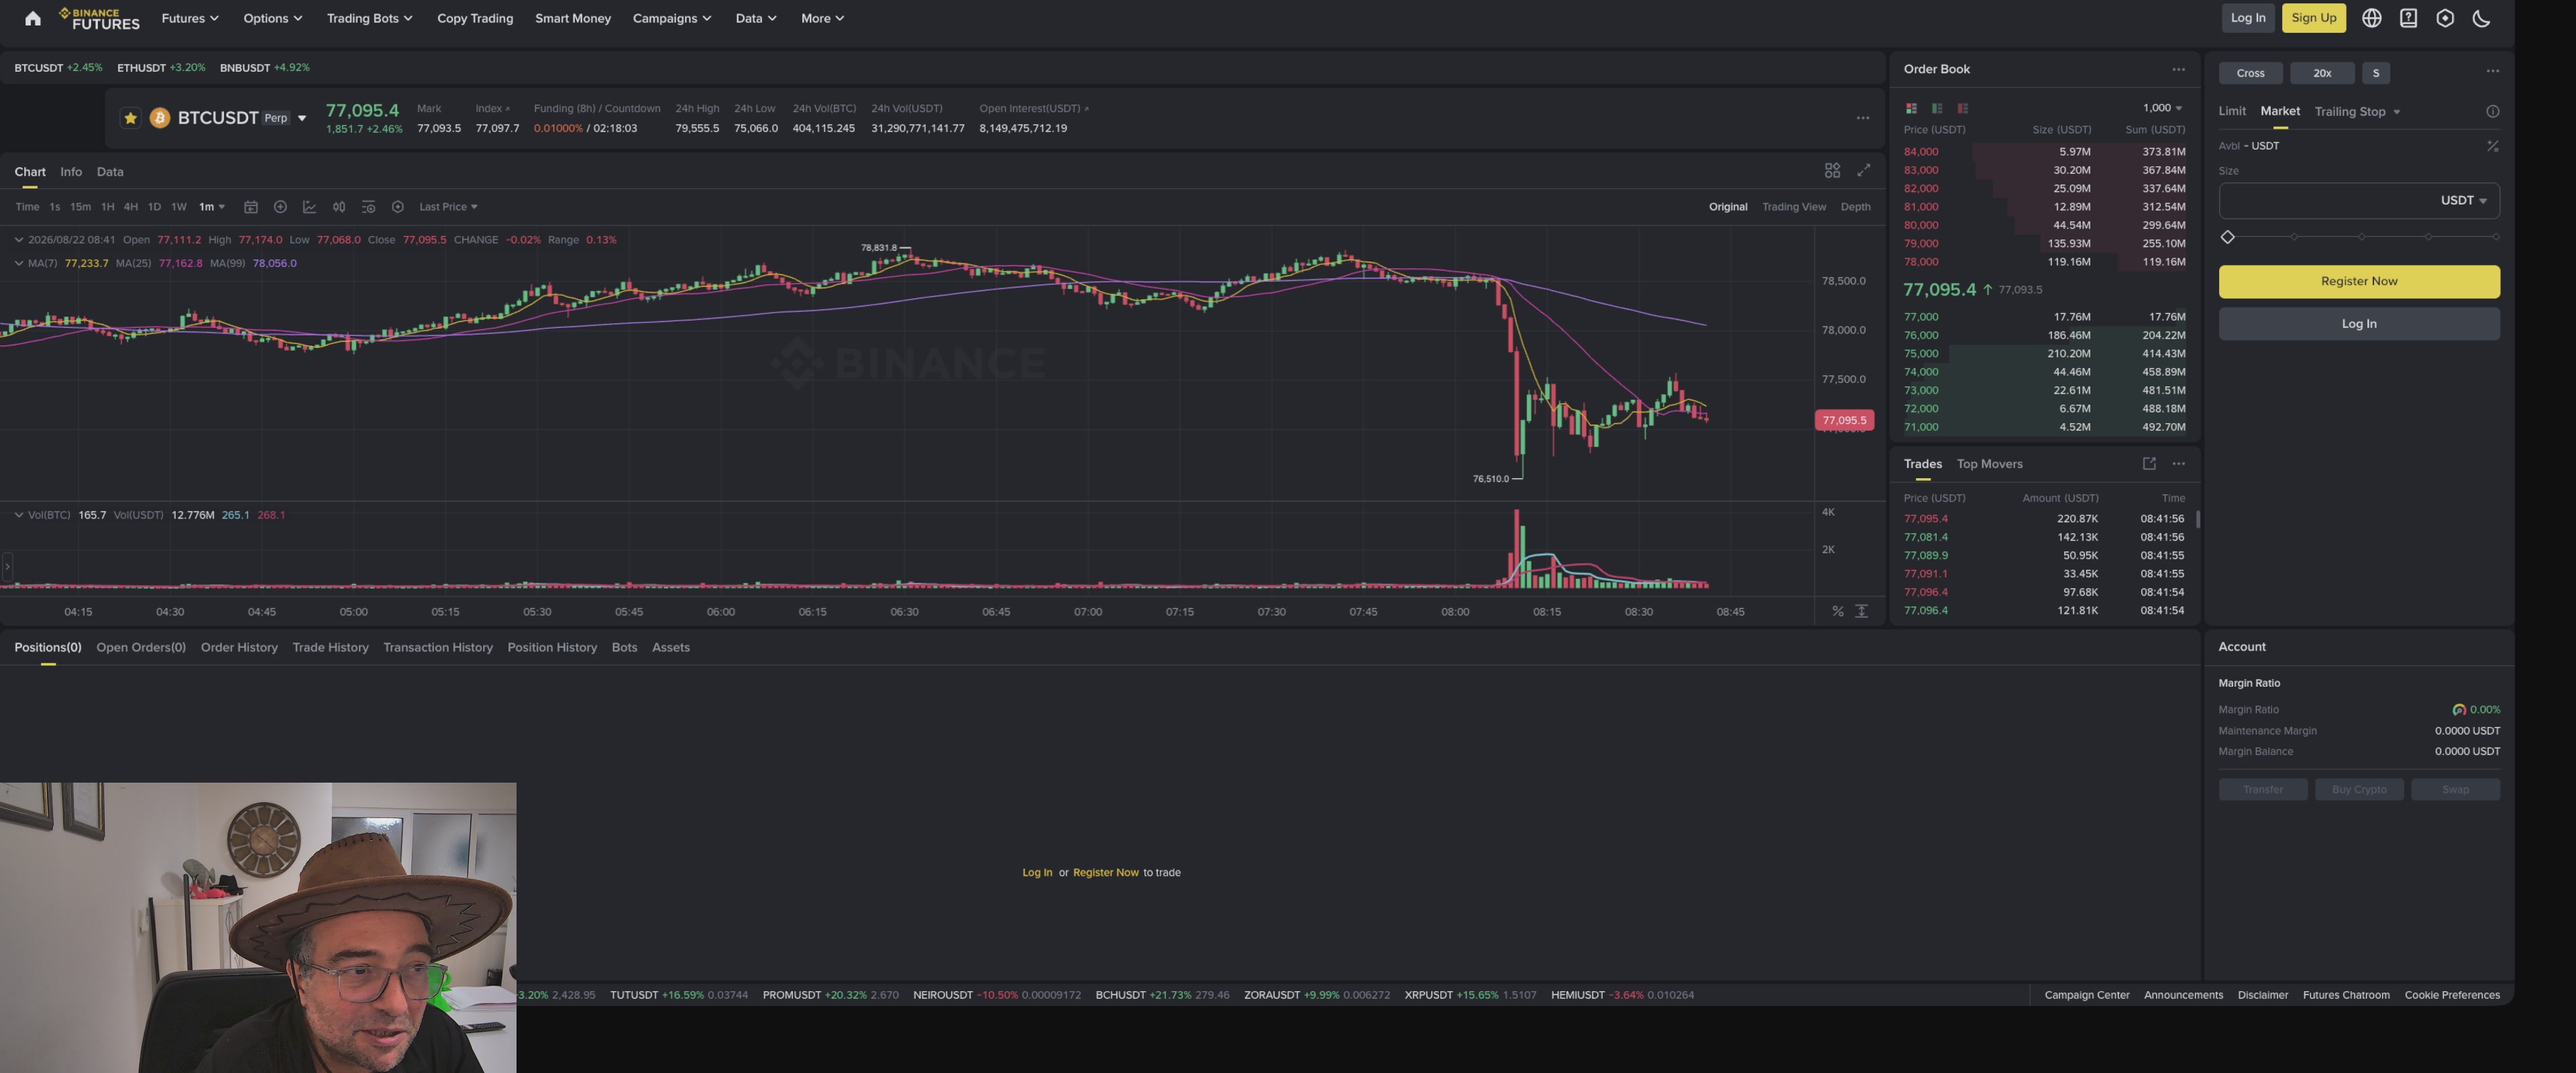Image resolution: width=2576 pixels, height=1073 pixels.
Task: Open the Last Price dropdown
Action: [x=448, y=207]
